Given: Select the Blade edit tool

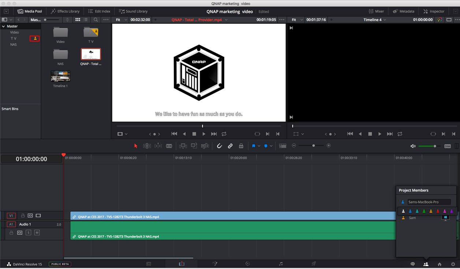Looking at the screenshot, I should click(x=169, y=146).
